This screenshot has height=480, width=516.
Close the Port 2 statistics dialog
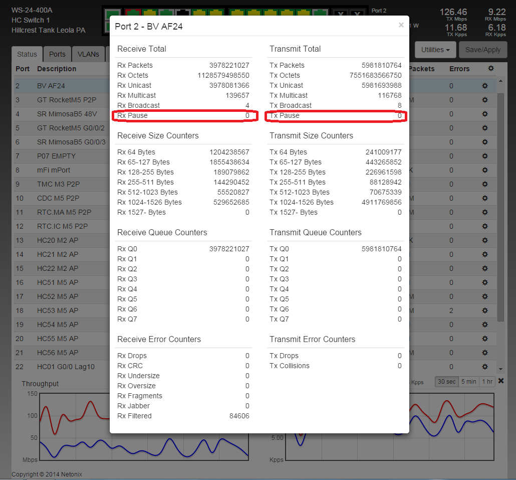click(x=401, y=25)
